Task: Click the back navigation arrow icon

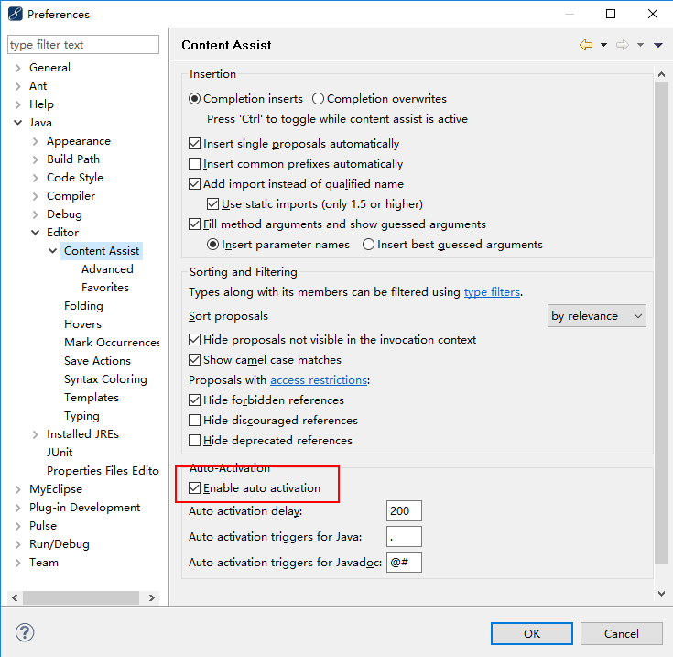Action: [x=586, y=45]
